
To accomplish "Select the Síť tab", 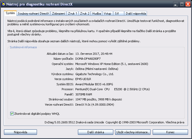I will [119, 14].
